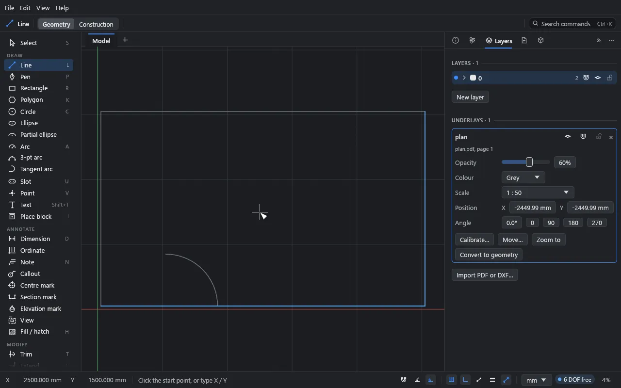Select the Place block tool
This screenshot has width=621, height=388.
click(x=39, y=216)
